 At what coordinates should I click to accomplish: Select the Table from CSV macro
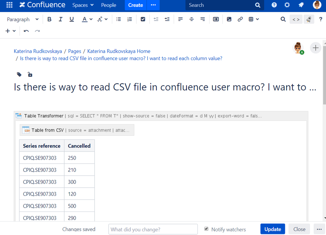coord(77,130)
